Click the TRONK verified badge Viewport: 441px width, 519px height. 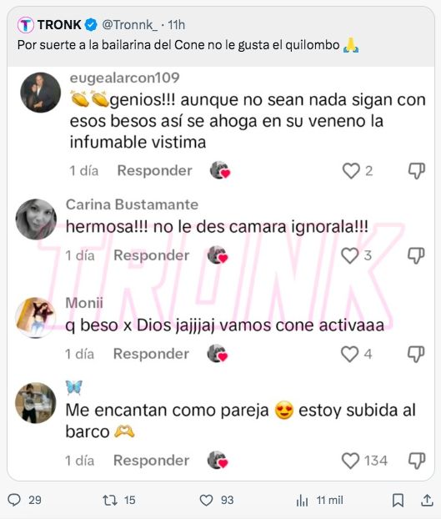click(91, 25)
